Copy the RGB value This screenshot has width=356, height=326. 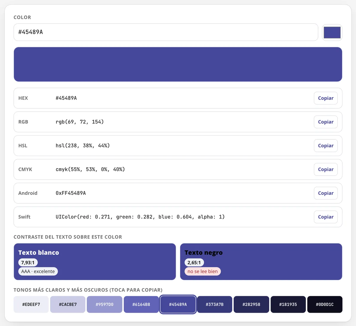point(326,122)
